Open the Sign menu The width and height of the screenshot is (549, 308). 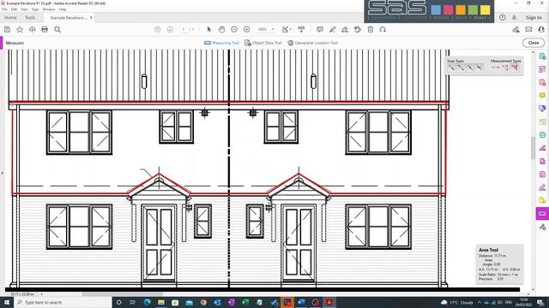point(35,9)
